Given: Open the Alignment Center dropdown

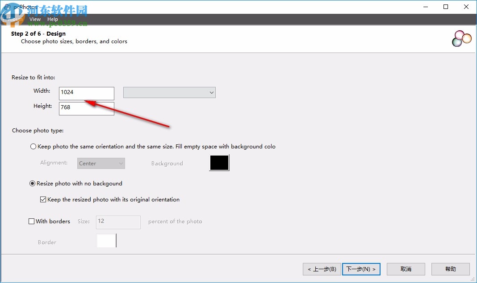Looking at the screenshot, I should [101, 164].
